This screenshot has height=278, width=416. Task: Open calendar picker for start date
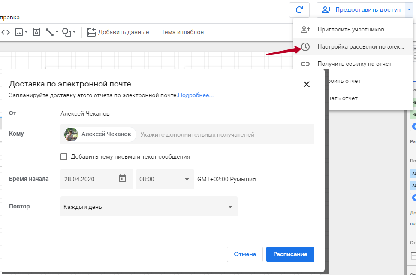(x=123, y=179)
